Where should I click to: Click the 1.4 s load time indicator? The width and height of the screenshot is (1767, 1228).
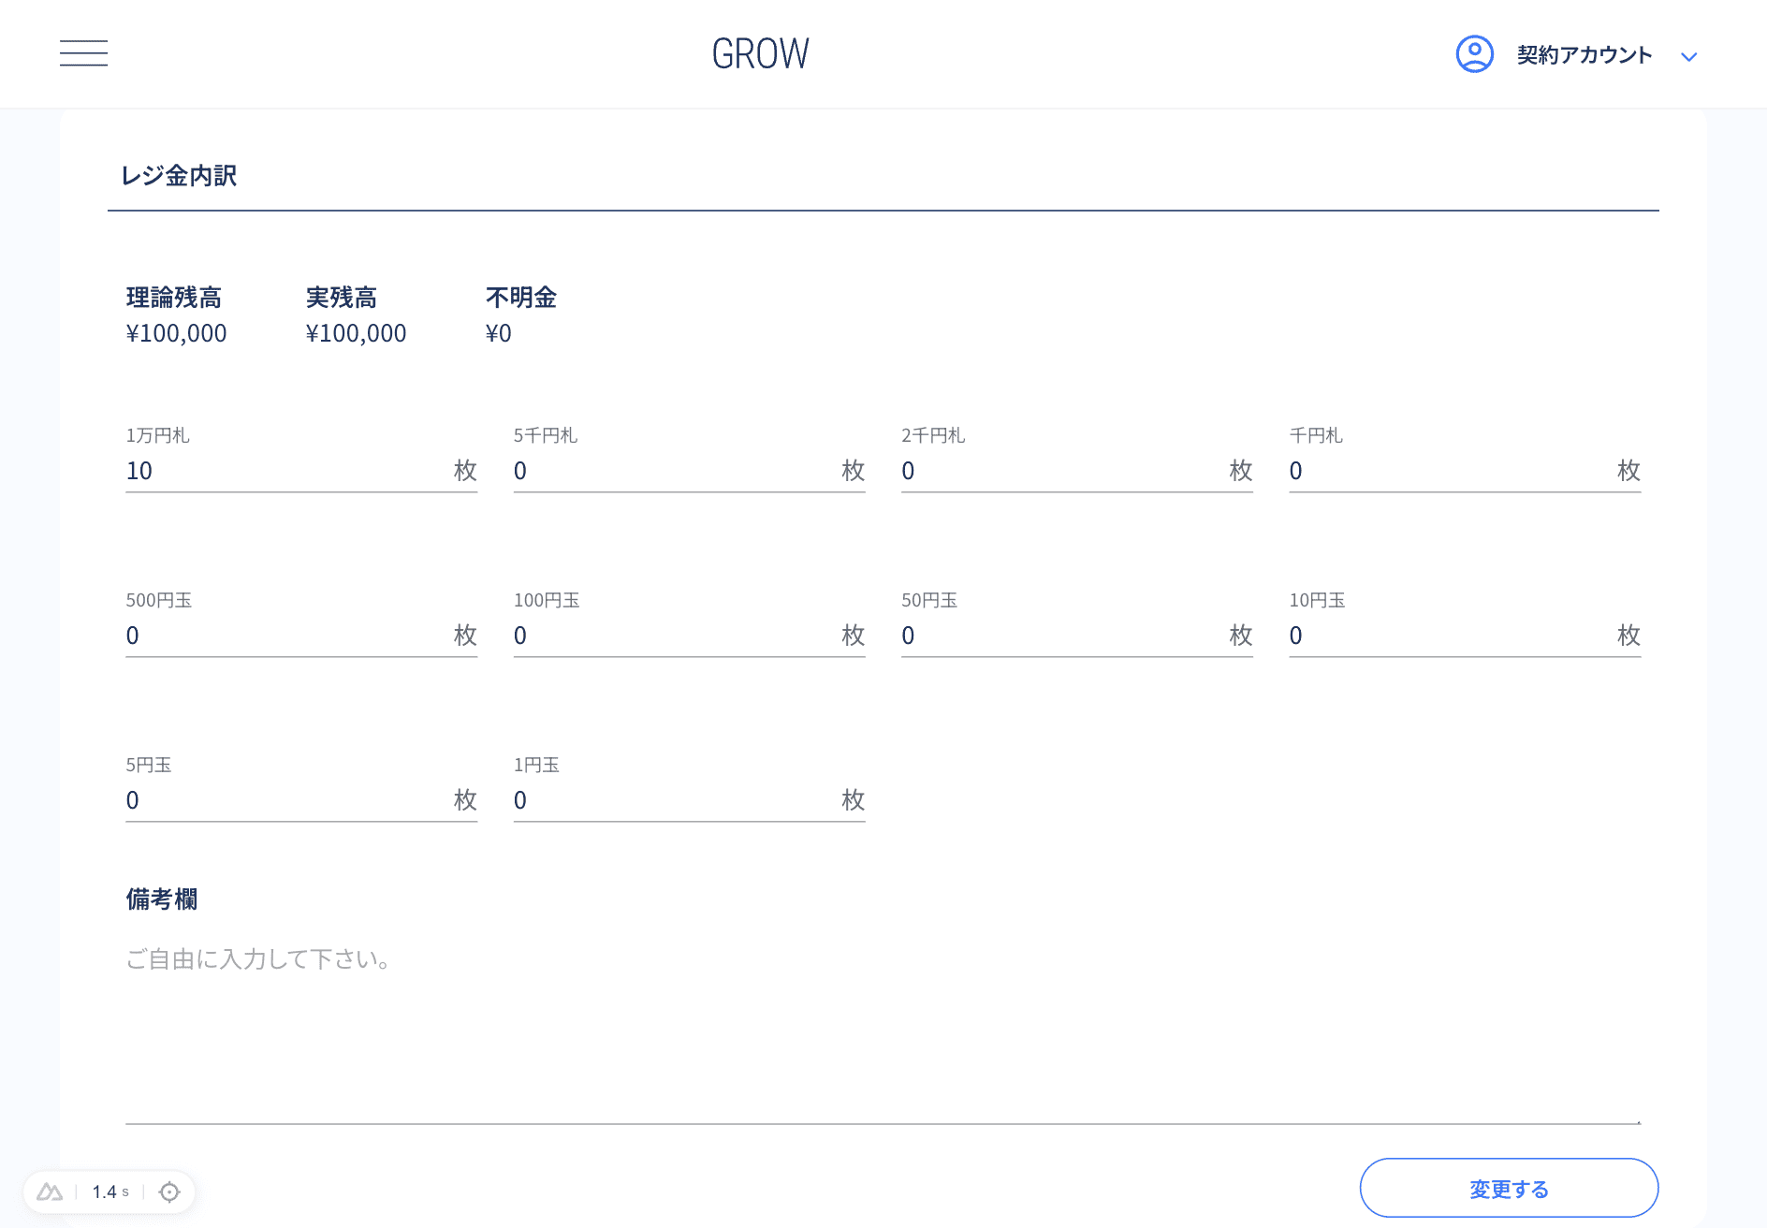(110, 1191)
